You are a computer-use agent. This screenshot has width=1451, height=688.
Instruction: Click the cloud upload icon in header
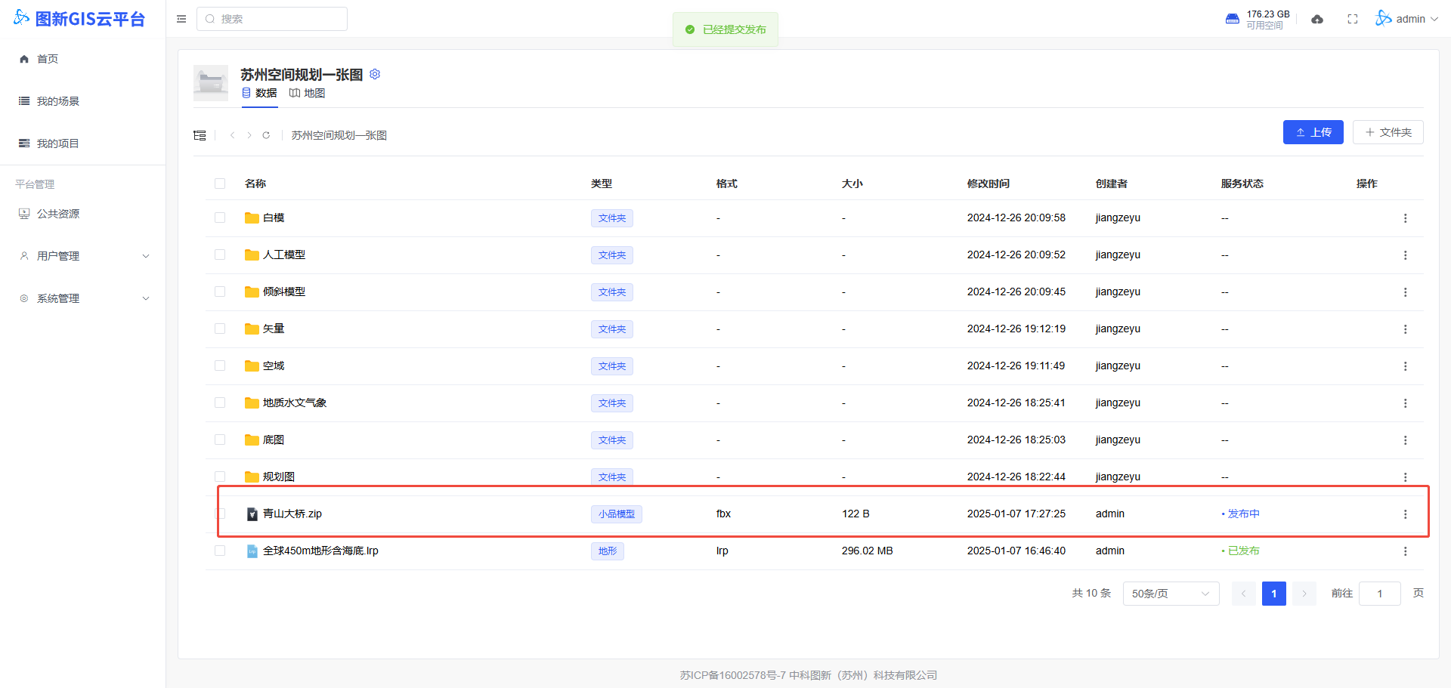(x=1317, y=19)
